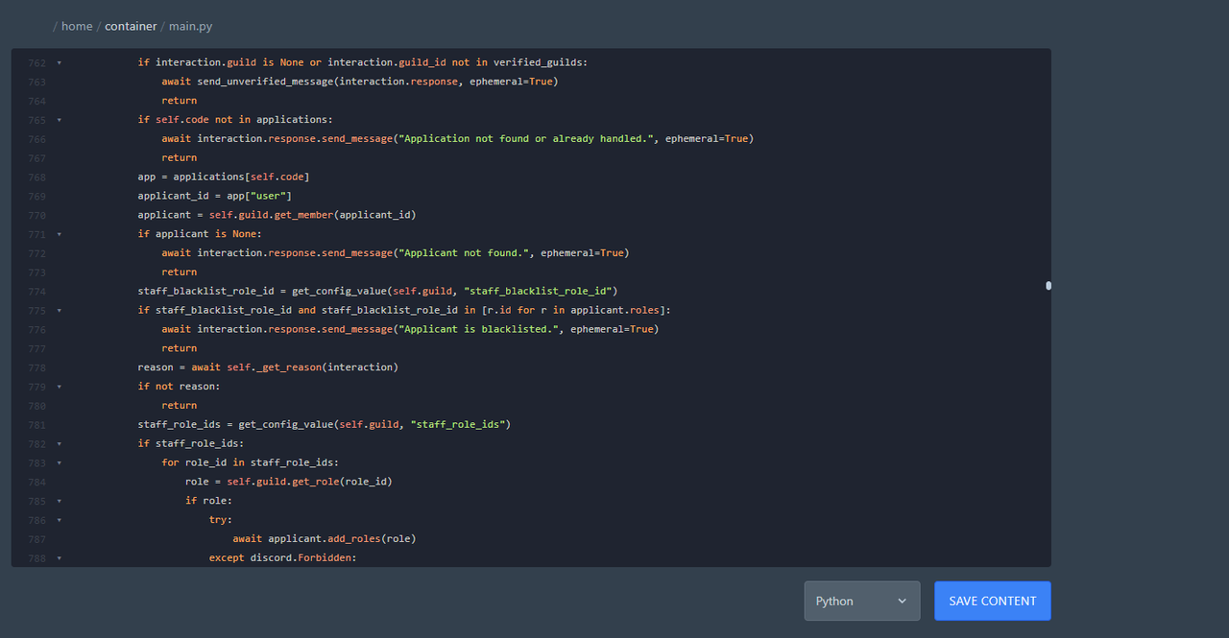Collapse the code fold at line 779

tap(59, 387)
